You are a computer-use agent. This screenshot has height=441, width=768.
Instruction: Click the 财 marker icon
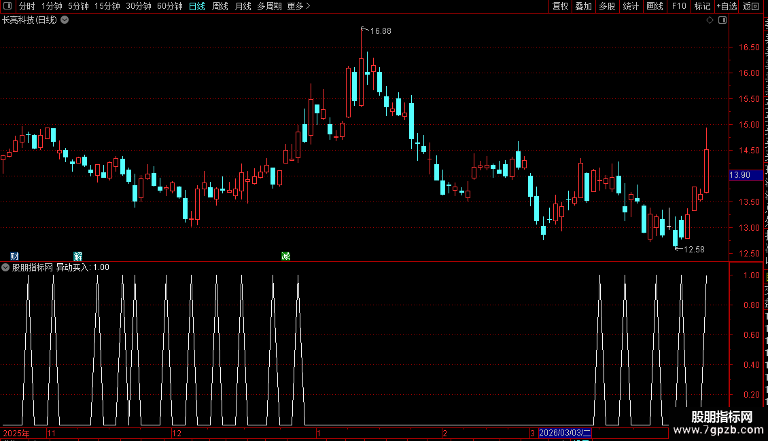[15, 256]
